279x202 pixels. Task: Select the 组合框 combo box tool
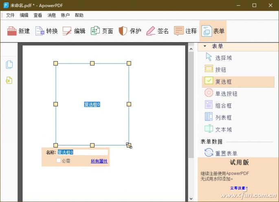click(209, 105)
